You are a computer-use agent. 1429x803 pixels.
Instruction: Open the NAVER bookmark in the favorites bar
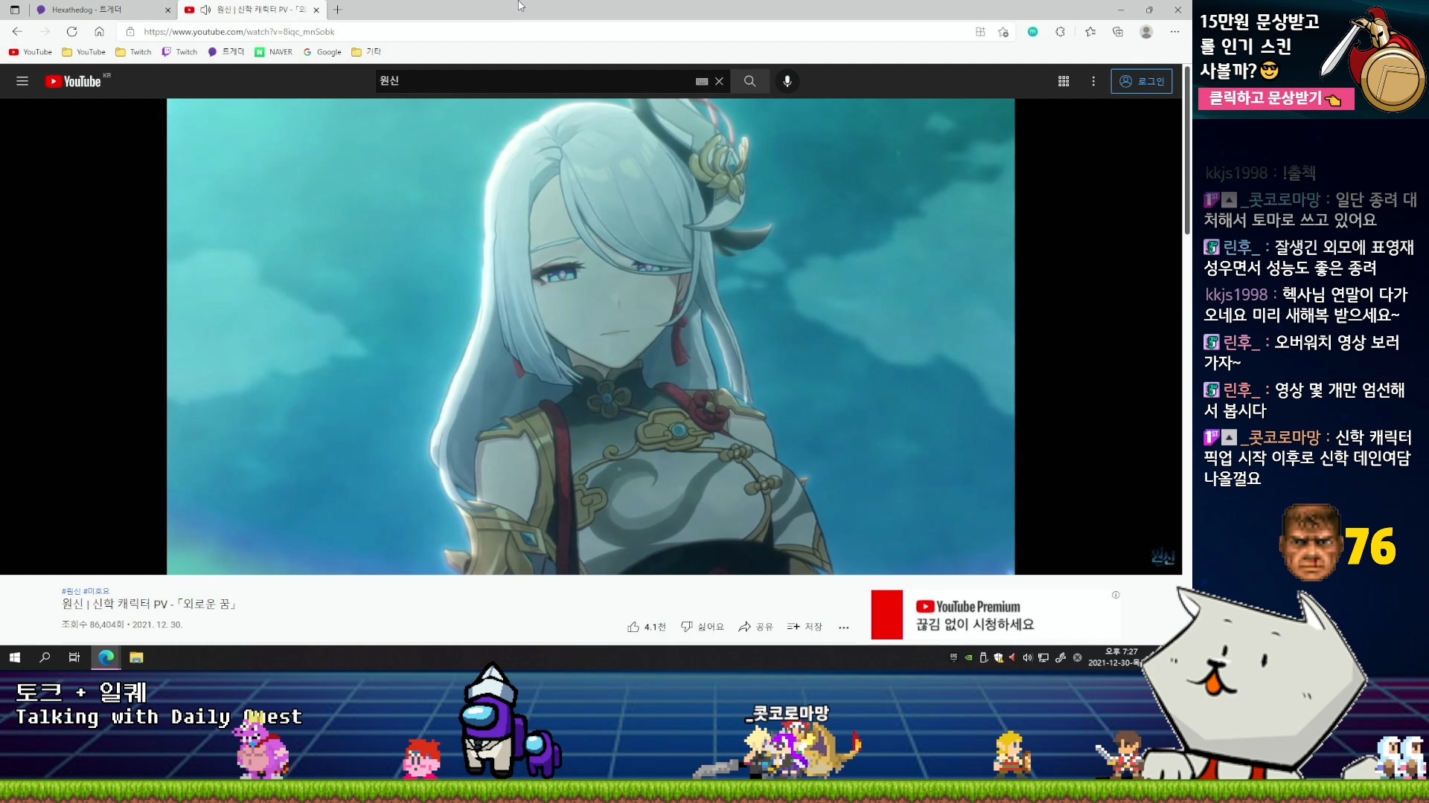273,52
